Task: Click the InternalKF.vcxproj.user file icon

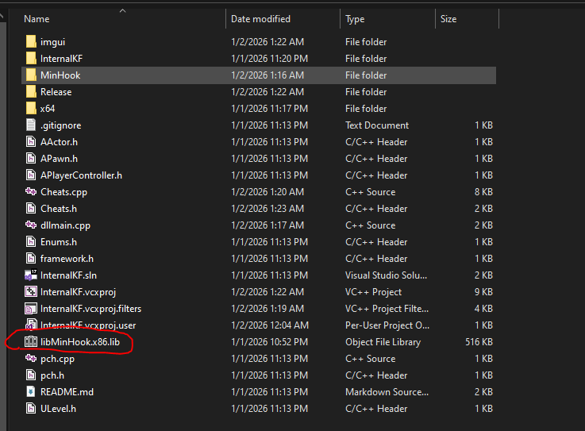Action: coord(31,325)
